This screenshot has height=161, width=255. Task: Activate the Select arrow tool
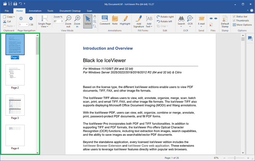88,21
